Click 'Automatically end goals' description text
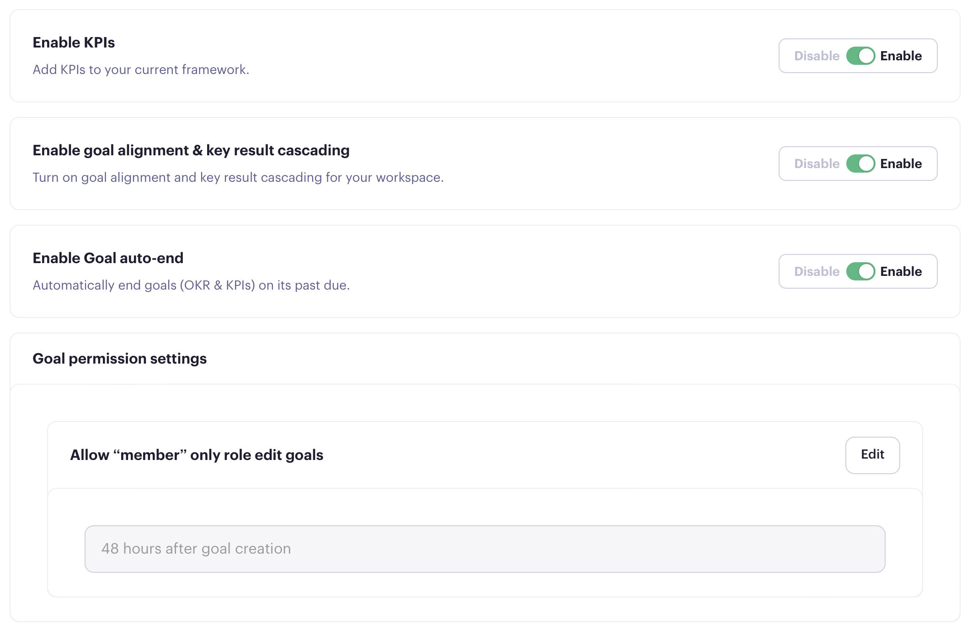The height and width of the screenshot is (634, 972). (x=191, y=285)
